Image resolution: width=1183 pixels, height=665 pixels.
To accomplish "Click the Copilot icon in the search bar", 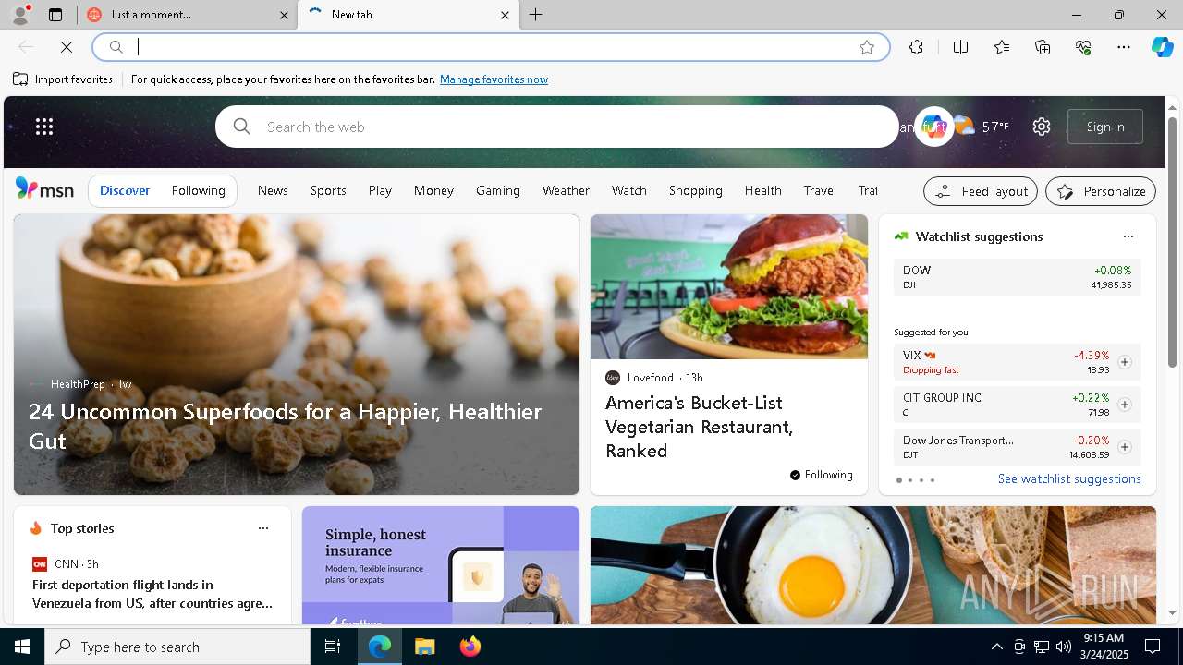I will (x=933, y=127).
